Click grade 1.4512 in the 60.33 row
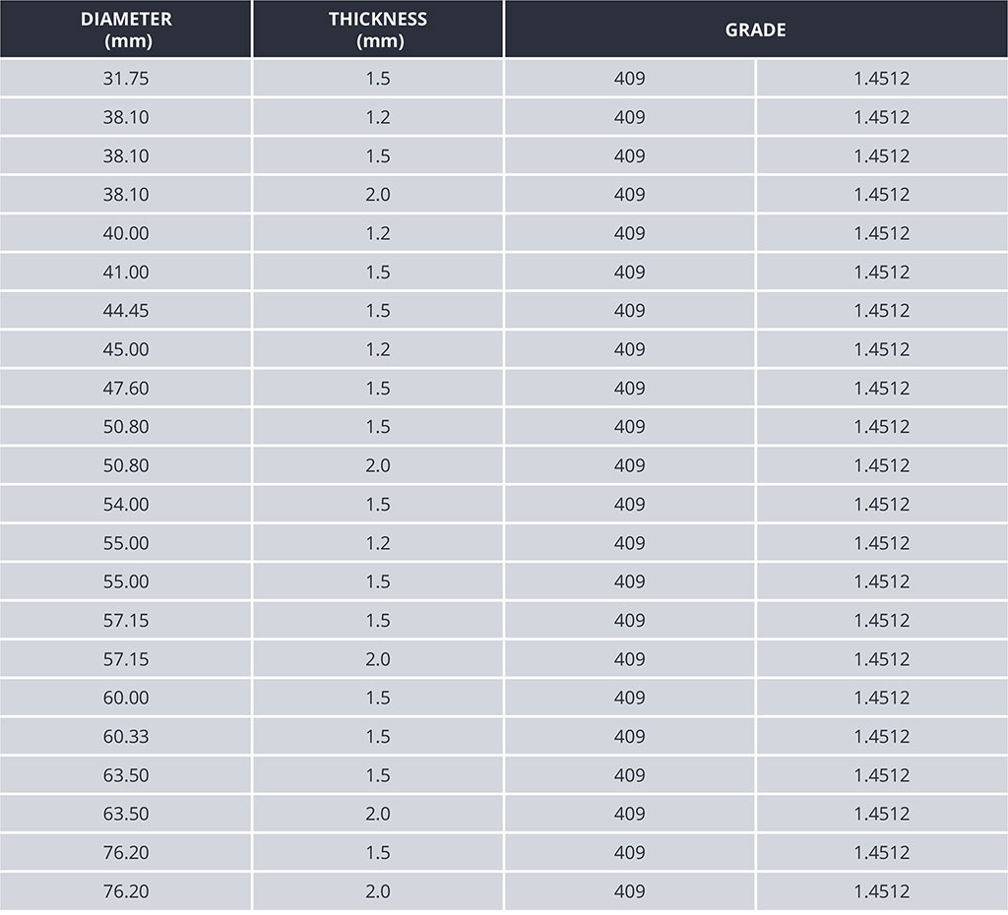Viewport: 1008px width, 915px height. tap(882, 737)
